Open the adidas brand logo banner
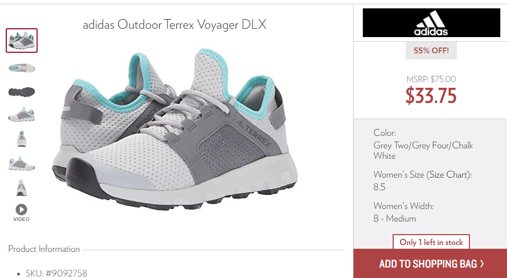 [x=431, y=22]
